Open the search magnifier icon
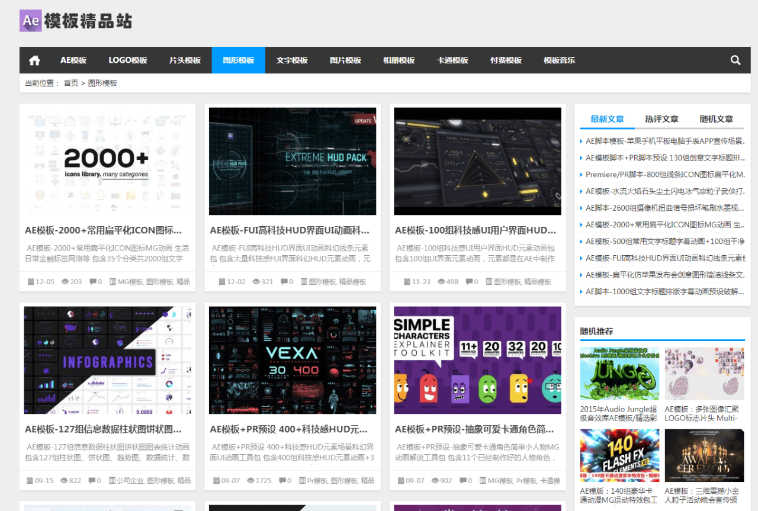 click(x=735, y=60)
